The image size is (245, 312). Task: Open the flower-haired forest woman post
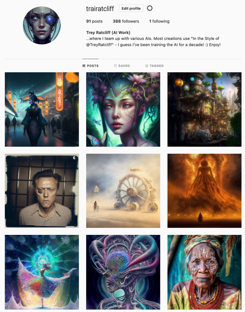tap(123, 109)
